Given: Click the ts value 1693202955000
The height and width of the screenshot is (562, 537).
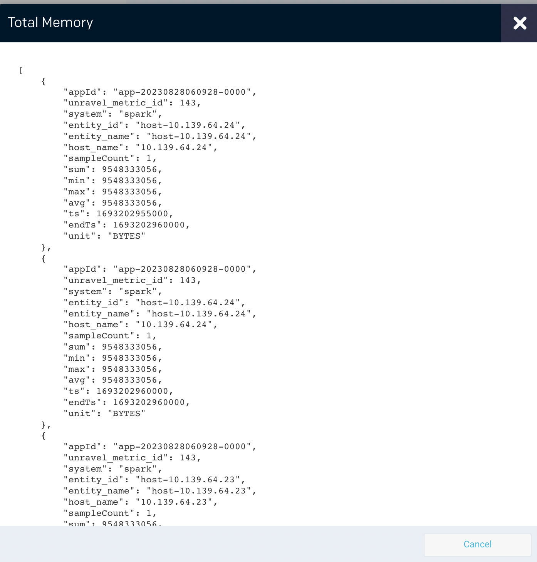Looking at the screenshot, I should [x=134, y=213].
